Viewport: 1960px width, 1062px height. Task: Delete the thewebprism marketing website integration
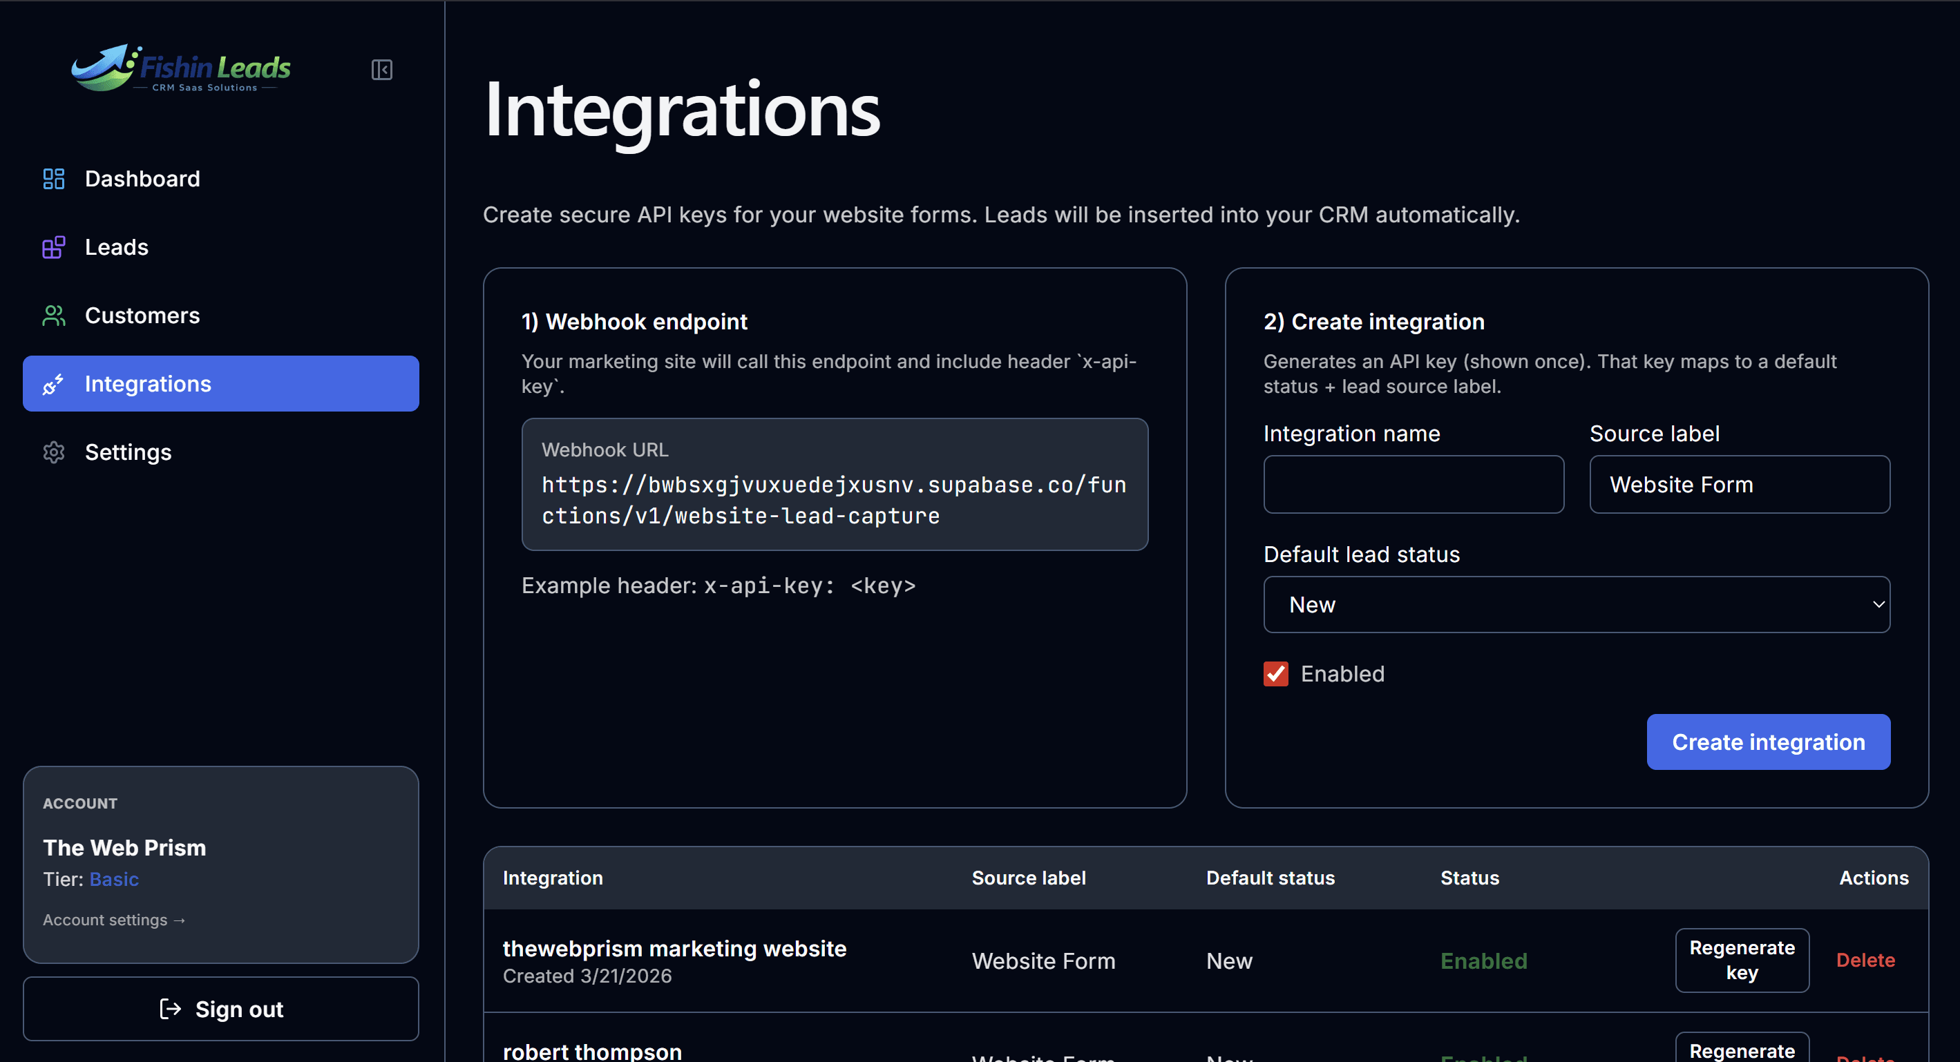pos(1865,960)
